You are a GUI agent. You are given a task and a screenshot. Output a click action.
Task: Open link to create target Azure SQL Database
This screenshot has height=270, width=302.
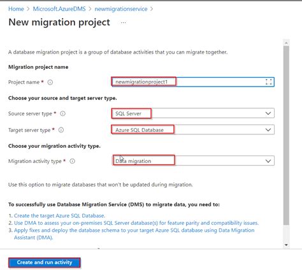coord(59,216)
